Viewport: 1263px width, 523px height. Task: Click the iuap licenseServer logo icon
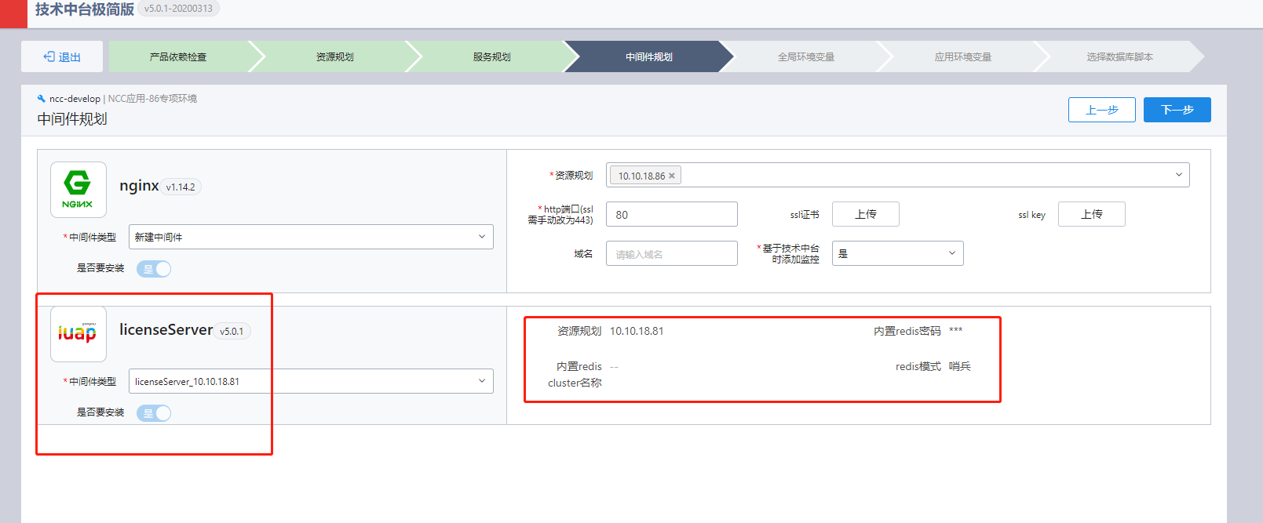pos(78,334)
